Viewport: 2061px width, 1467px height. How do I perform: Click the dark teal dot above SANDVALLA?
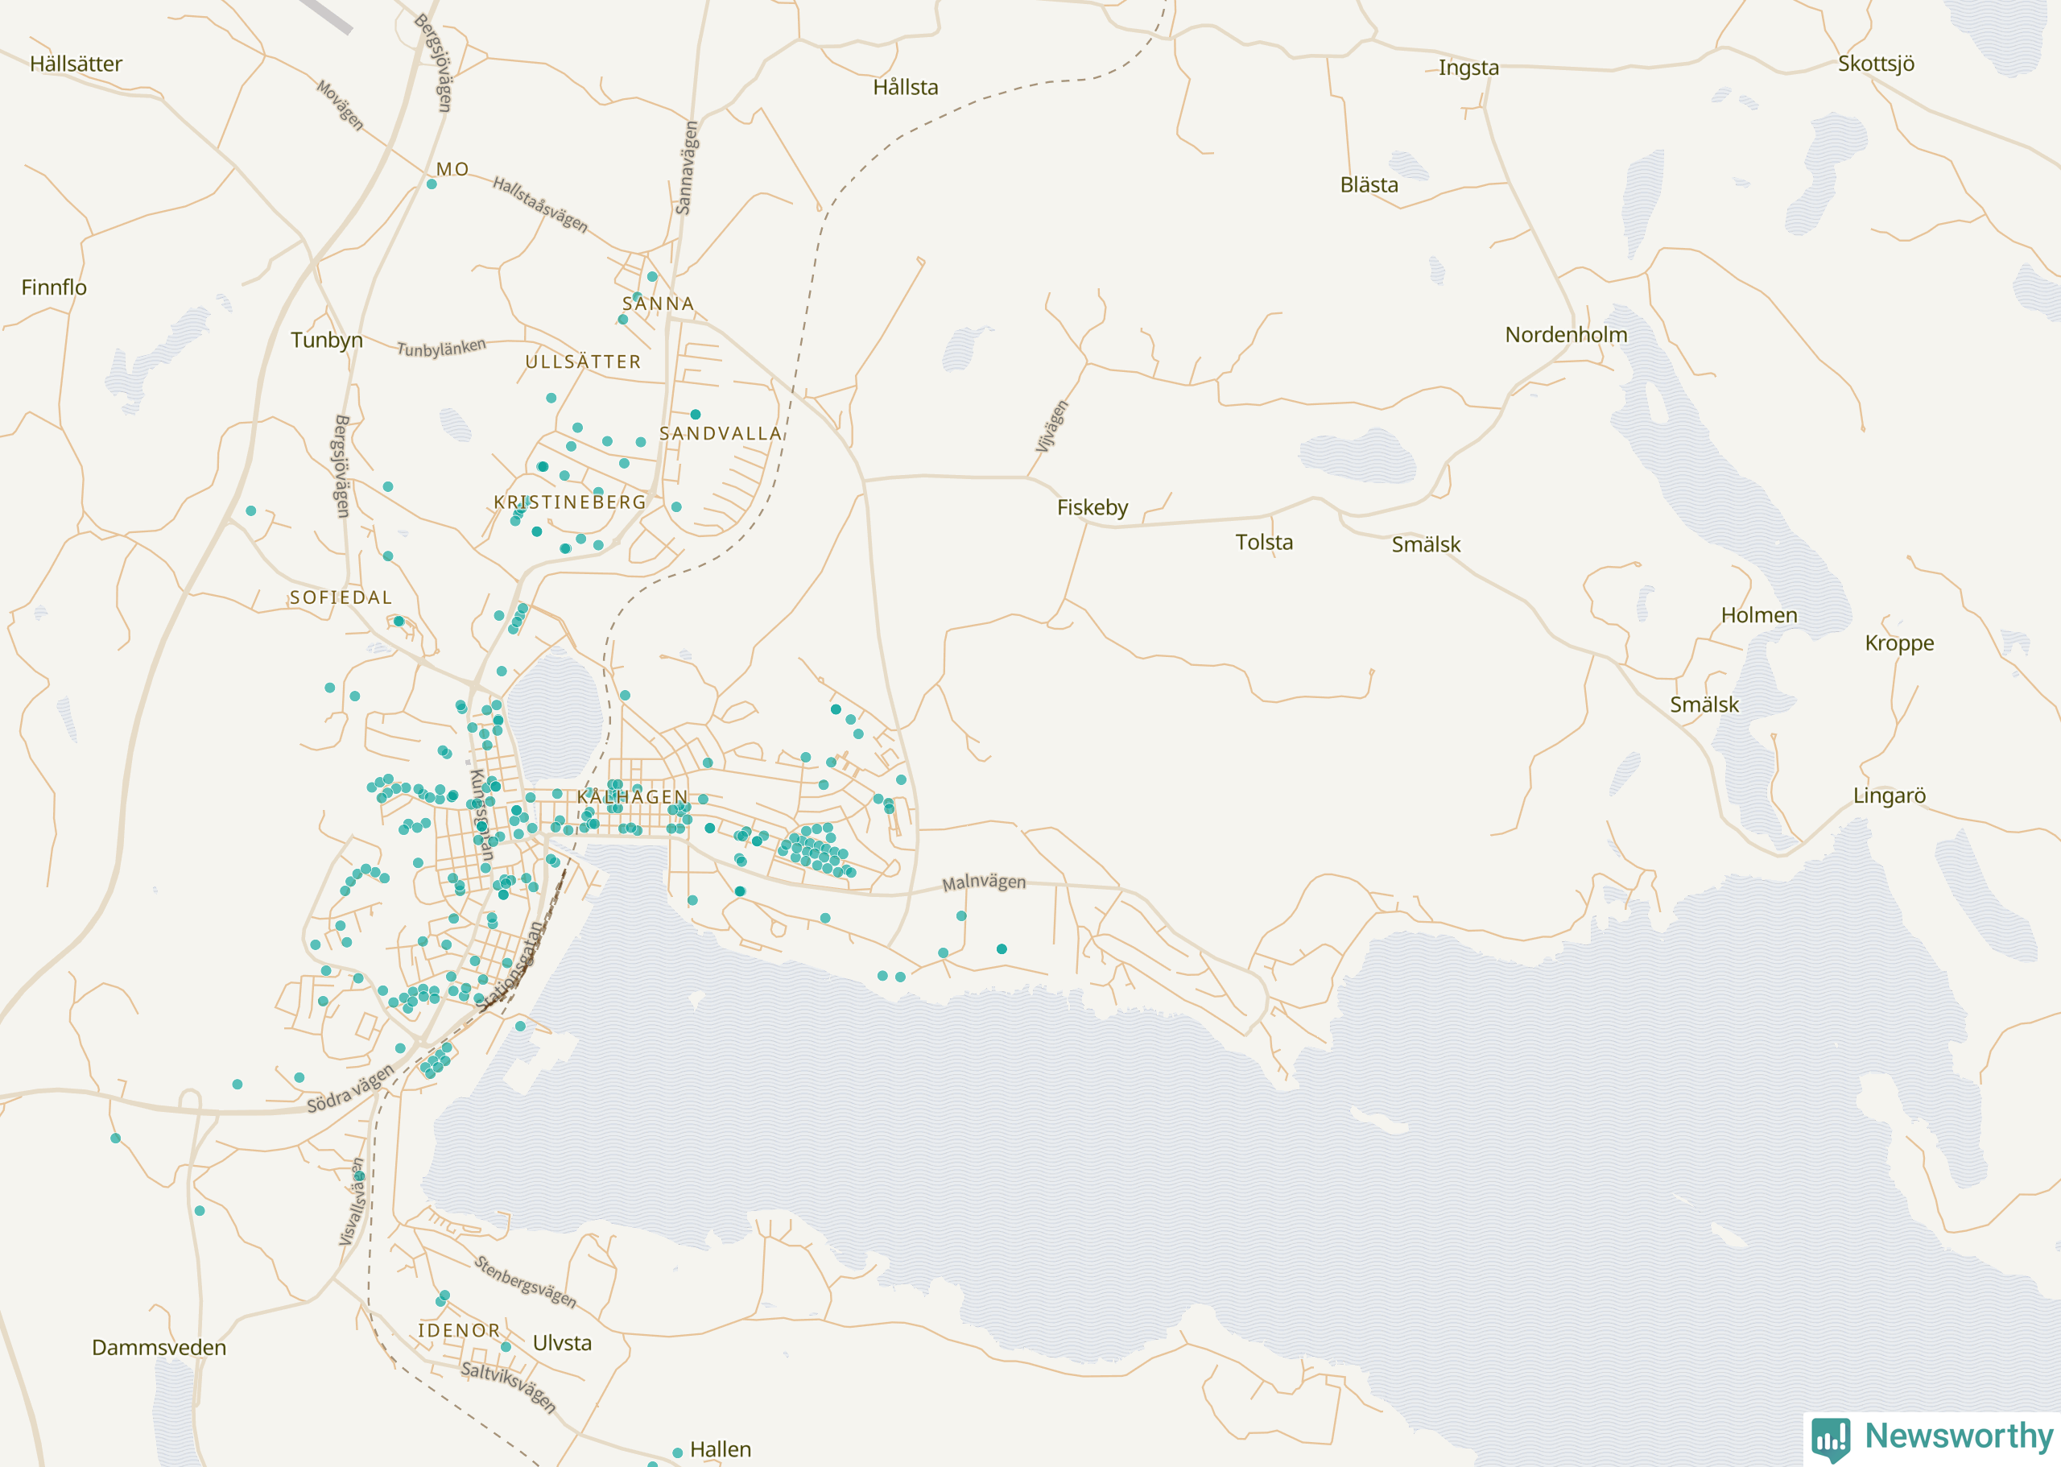point(696,415)
